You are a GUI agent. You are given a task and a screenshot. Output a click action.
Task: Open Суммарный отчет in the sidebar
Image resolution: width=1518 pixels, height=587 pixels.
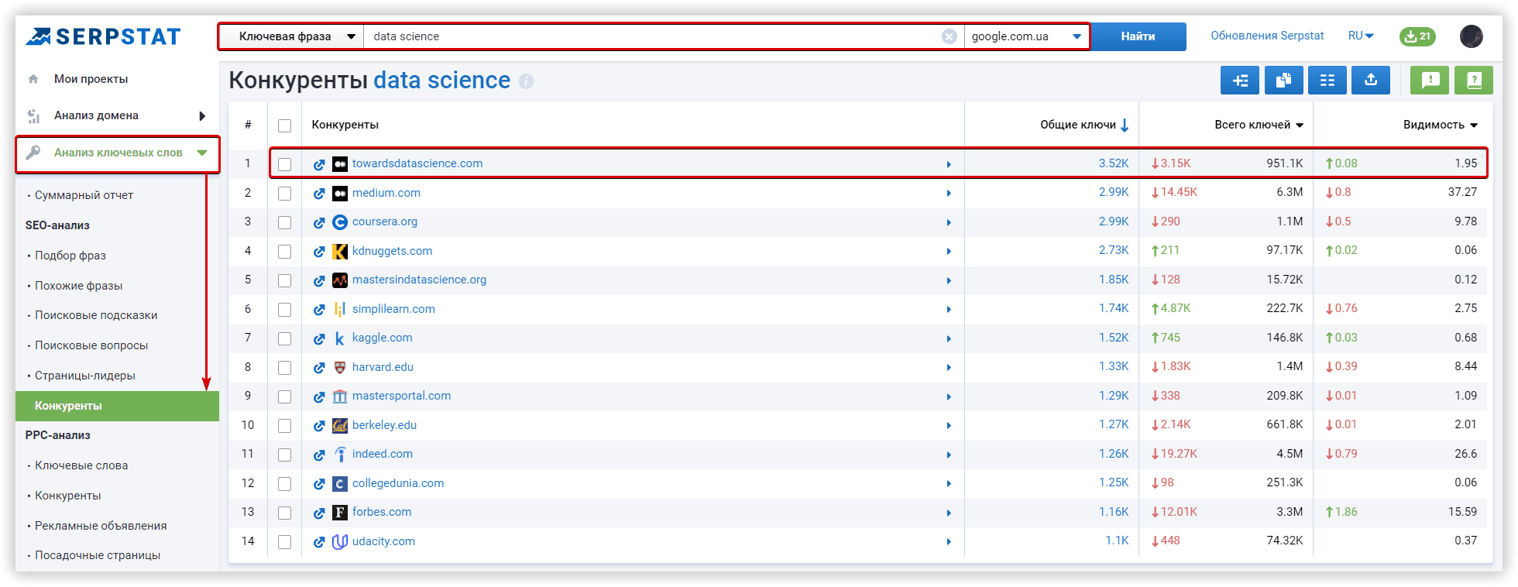click(x=84, y=195)
